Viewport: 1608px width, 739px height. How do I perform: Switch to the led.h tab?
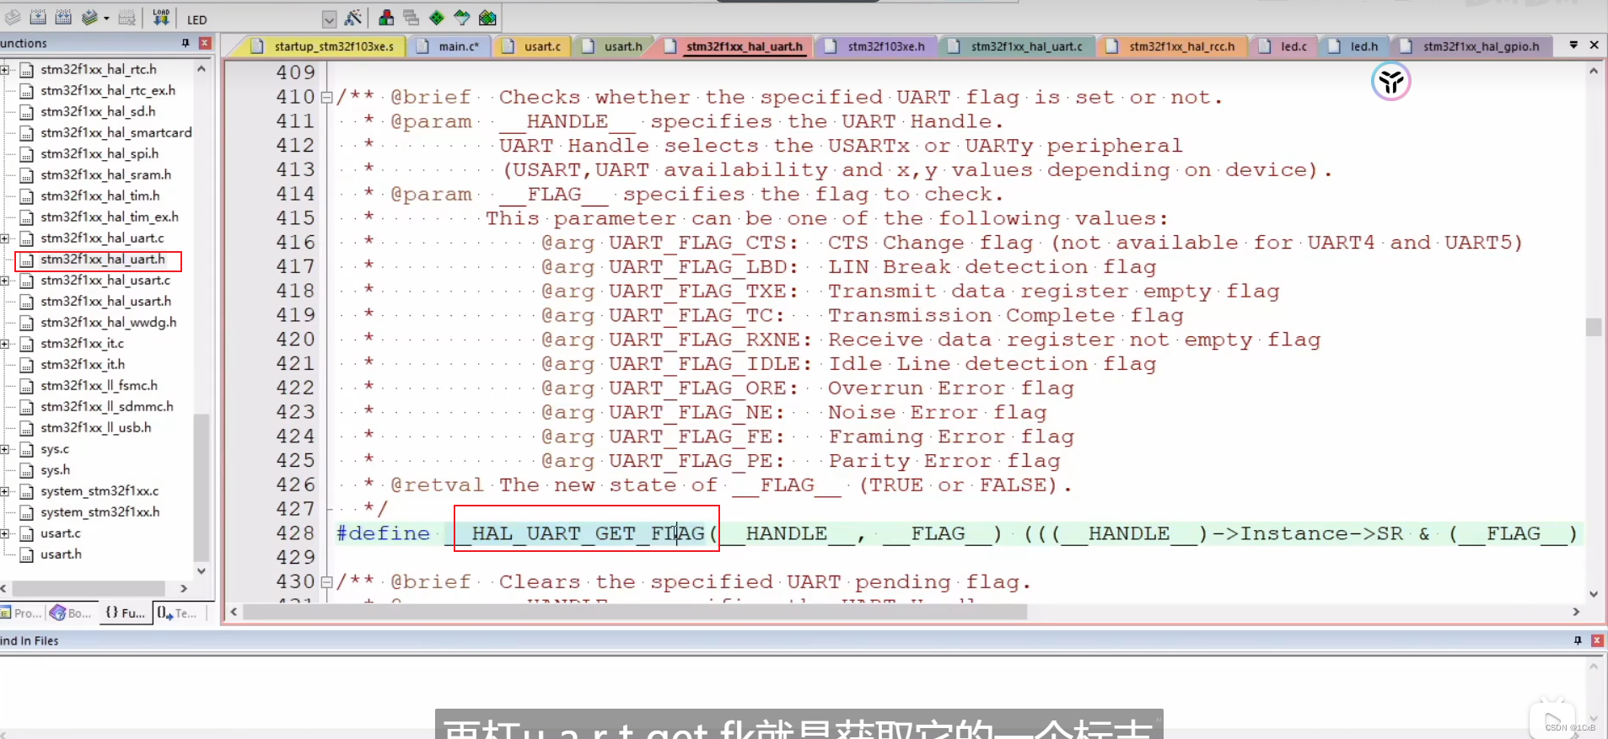click(1354, 46)
